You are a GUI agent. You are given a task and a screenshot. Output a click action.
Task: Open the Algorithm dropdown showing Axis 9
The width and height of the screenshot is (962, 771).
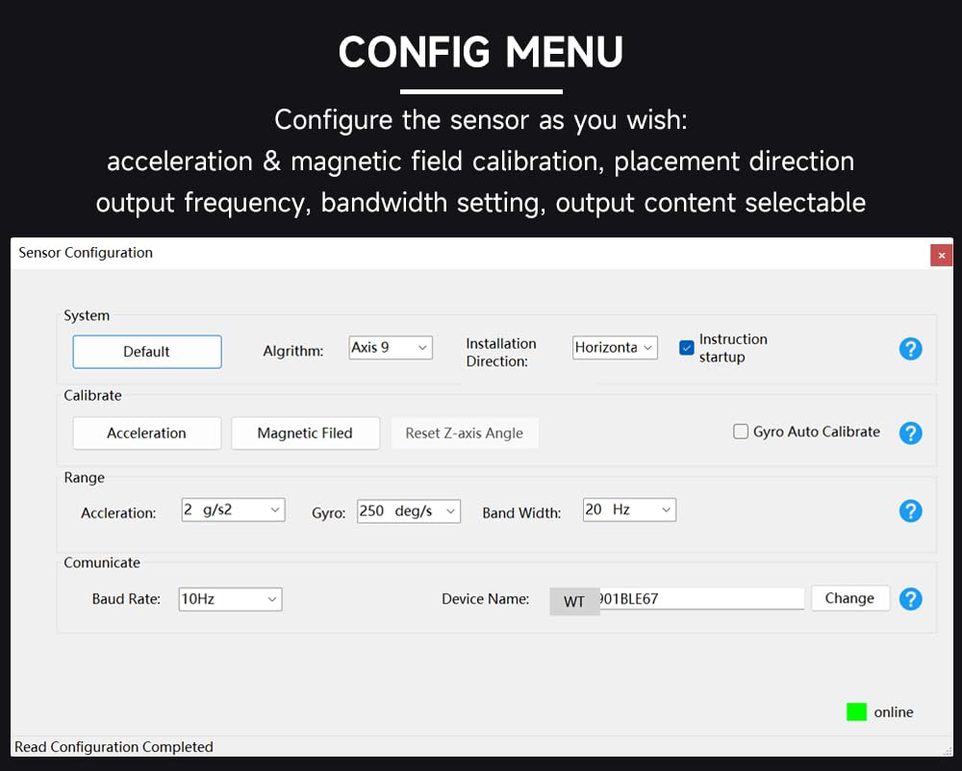(391, 347)
